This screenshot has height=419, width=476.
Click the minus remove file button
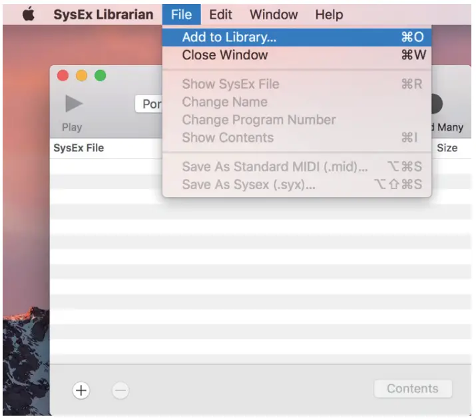[x=120, y=390]
